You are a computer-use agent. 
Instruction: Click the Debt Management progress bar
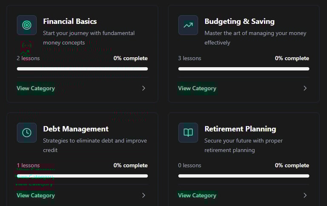pyautogui.click(x=82, y=176)
